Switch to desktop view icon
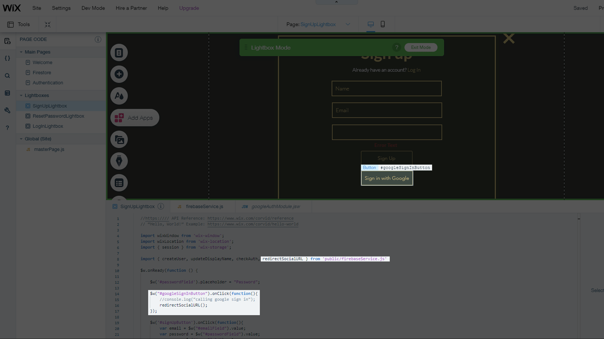Viewport: 604px width, 339px height. click(x=371, y=24)
